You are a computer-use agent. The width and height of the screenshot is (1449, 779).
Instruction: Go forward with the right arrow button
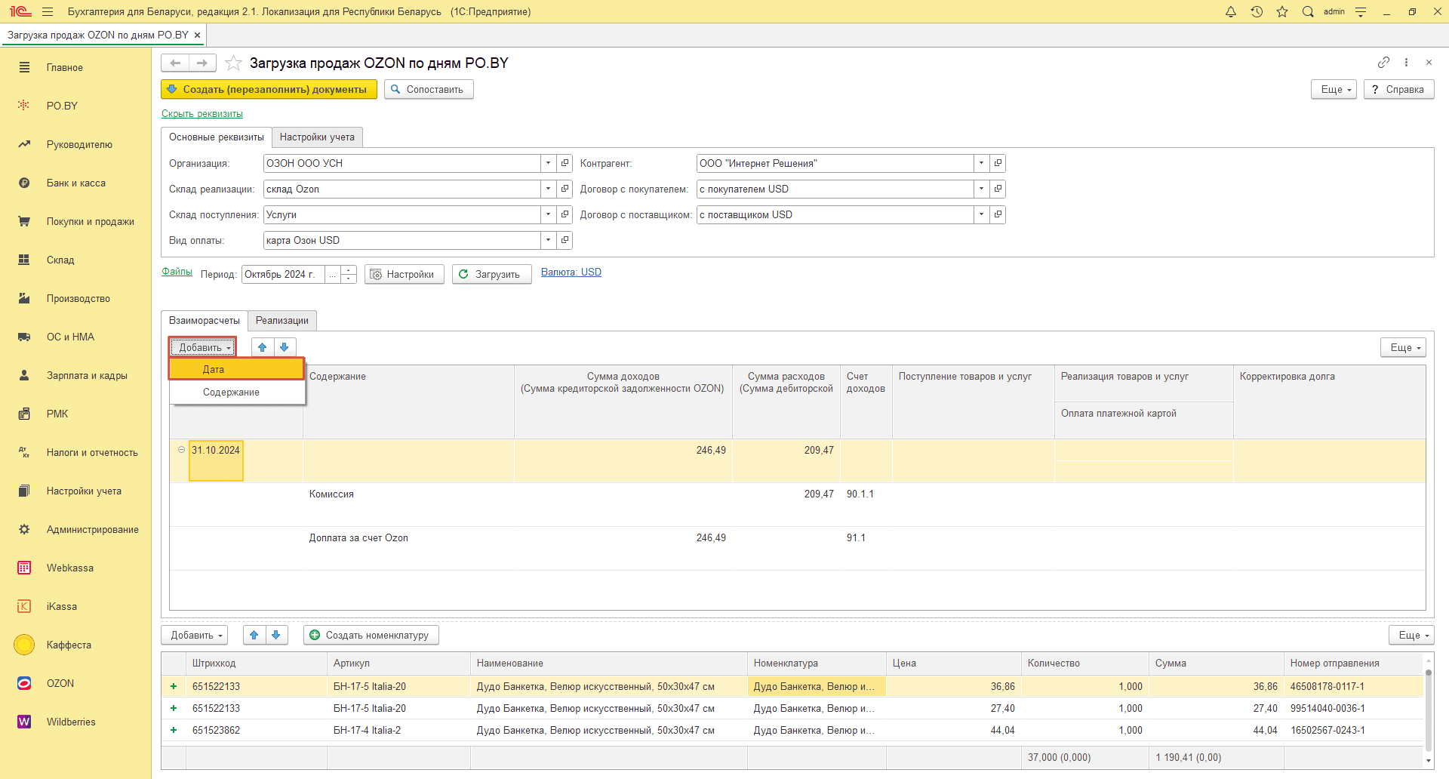coord(202,63)
